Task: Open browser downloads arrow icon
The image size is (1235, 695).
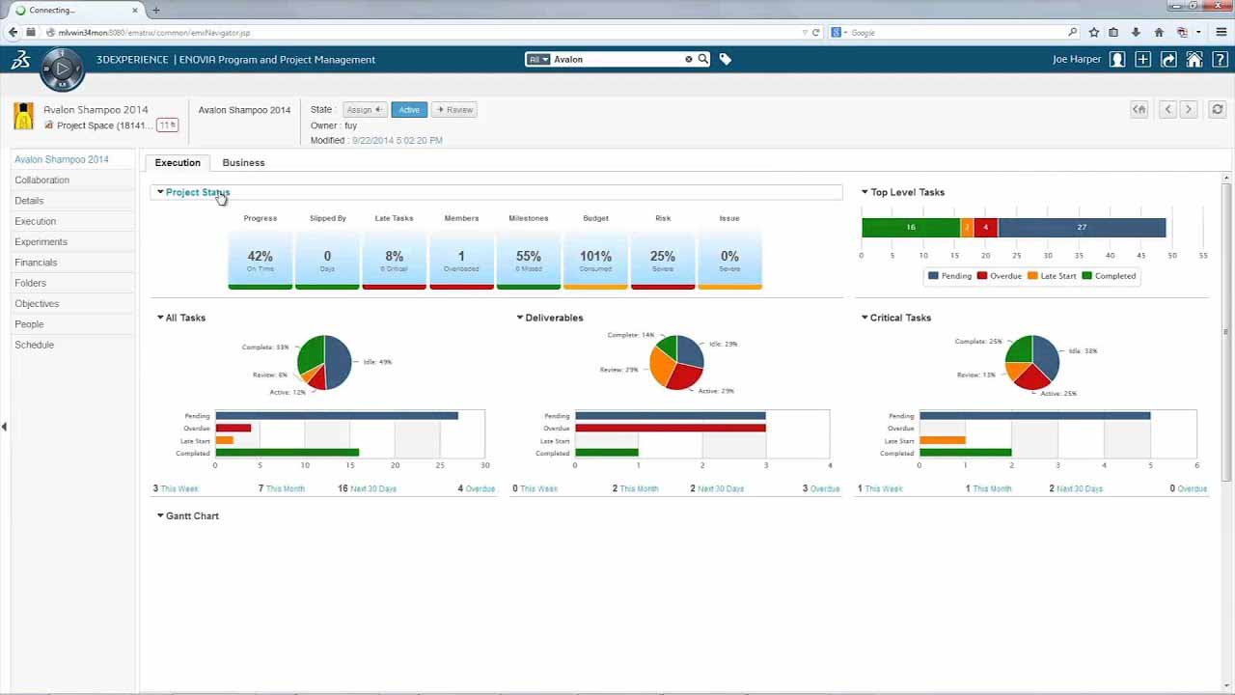Action: (1136, 32)
